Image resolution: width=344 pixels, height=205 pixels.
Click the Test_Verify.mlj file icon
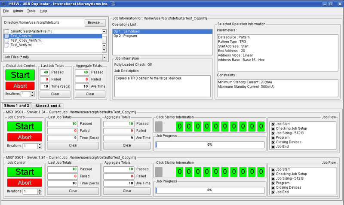pyautogui.click(x=6, y=45)
